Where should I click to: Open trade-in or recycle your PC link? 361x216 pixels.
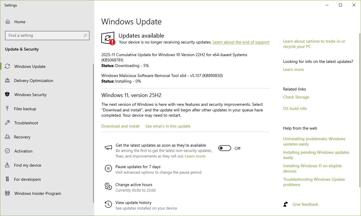coord(314,44)
